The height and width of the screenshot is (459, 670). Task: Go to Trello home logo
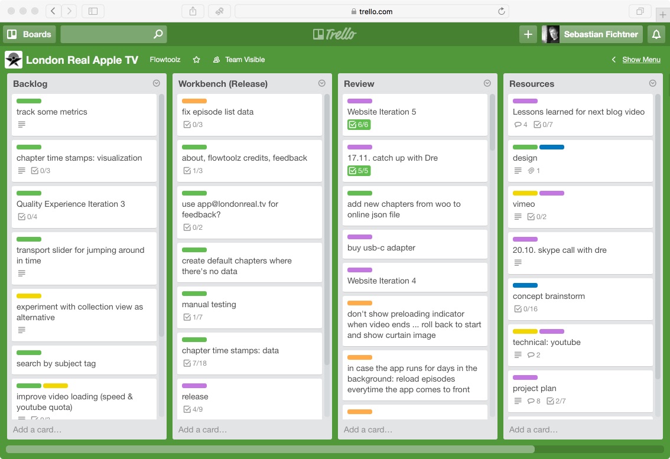334,34
